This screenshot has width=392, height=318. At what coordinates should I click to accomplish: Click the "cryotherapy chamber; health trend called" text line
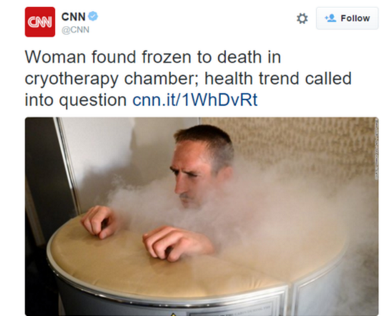(188, 79)
